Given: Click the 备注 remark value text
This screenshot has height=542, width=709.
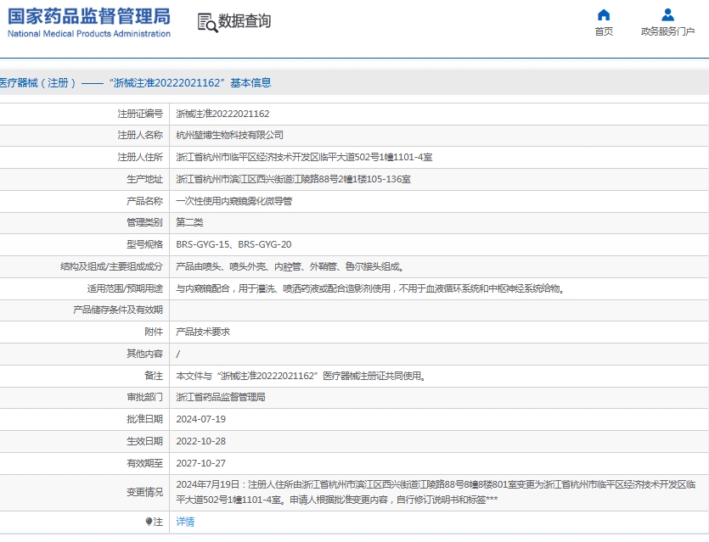Looking at the screenshot, I should [301, 376].
